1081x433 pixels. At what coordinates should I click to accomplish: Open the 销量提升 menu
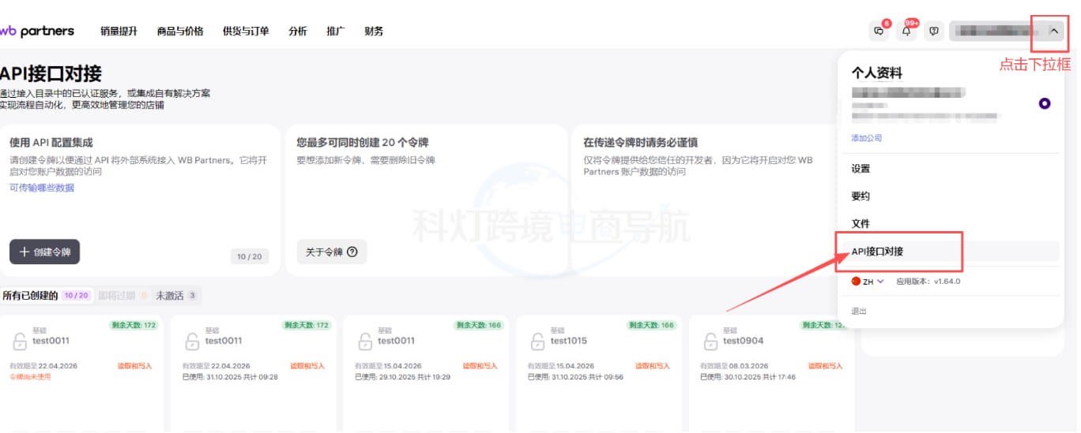pos(119,32)
